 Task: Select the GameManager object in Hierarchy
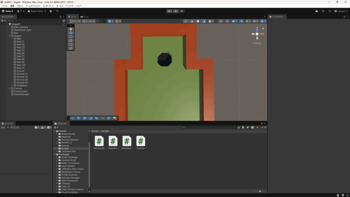click(x=22, y=94)
